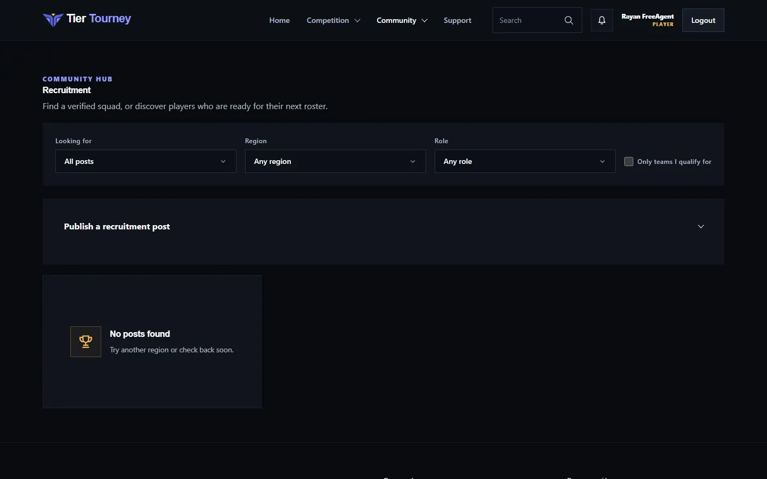The width and height of the screenshot is (767, 479).
Task: Click the COMMUNITY HUB label
Action: 78,79
